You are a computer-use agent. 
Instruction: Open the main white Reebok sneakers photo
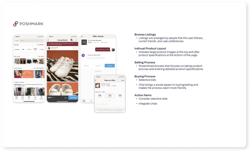coord(62,66)
